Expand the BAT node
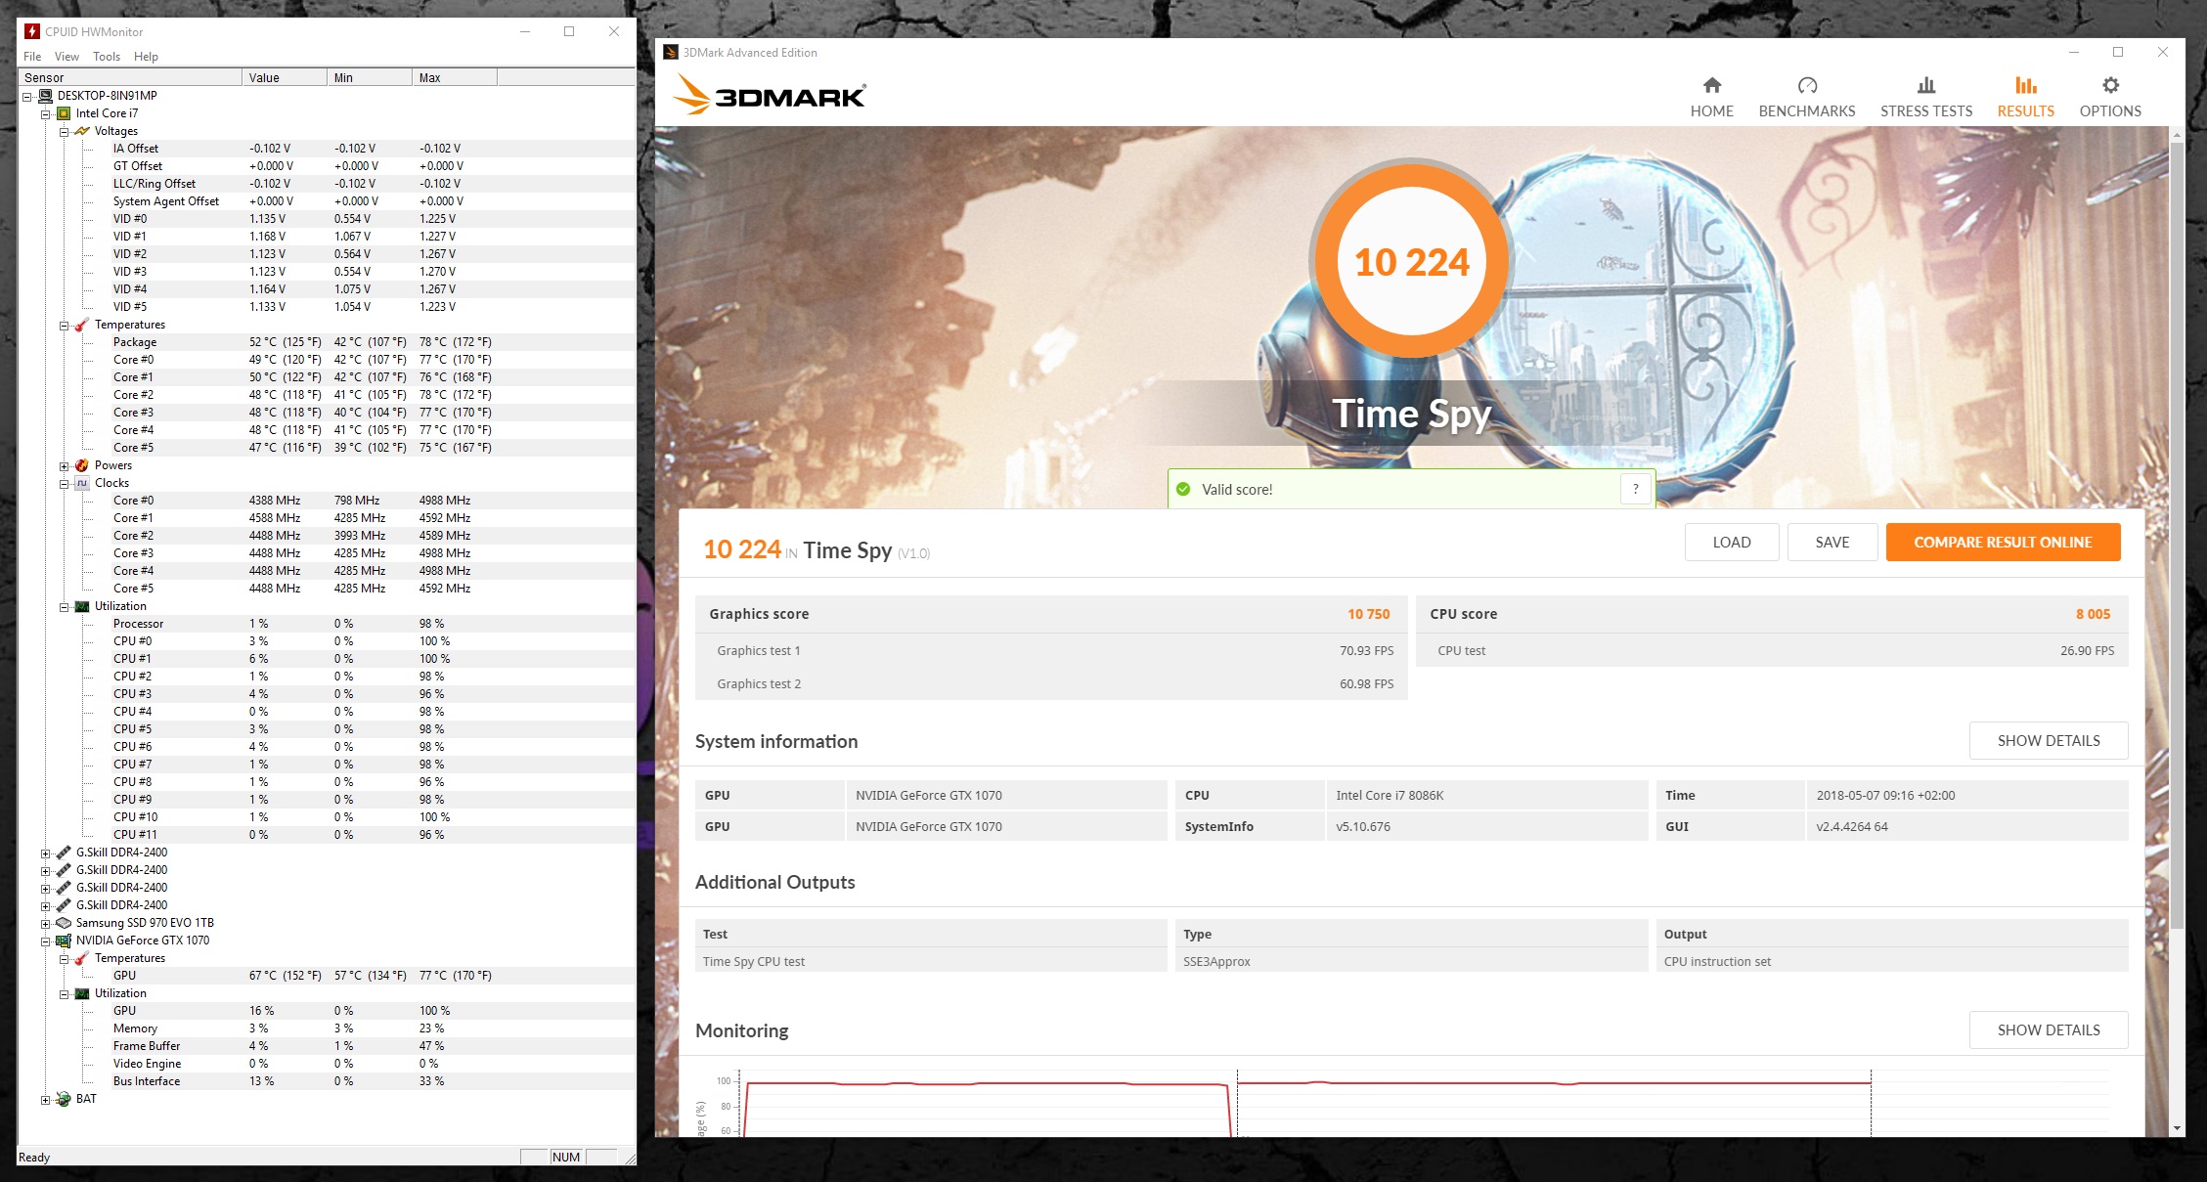Viewport: 2207px width, 1182px height. point(45,1099)
